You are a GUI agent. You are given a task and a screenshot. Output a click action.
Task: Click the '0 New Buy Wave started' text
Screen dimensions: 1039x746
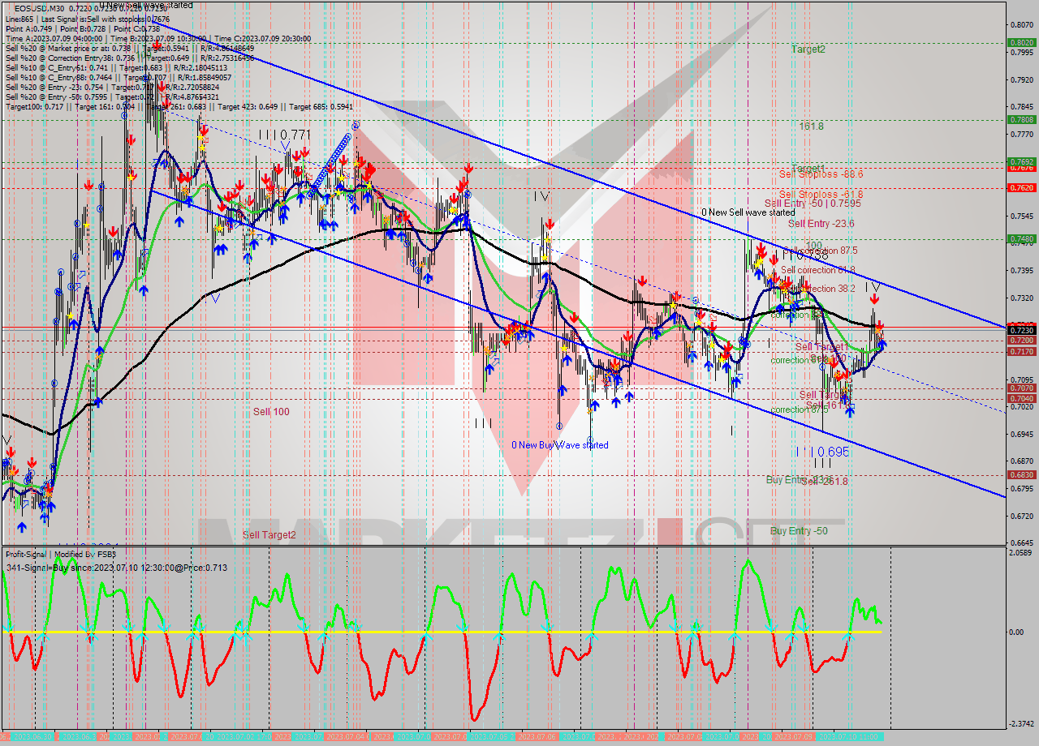point(559,445)
